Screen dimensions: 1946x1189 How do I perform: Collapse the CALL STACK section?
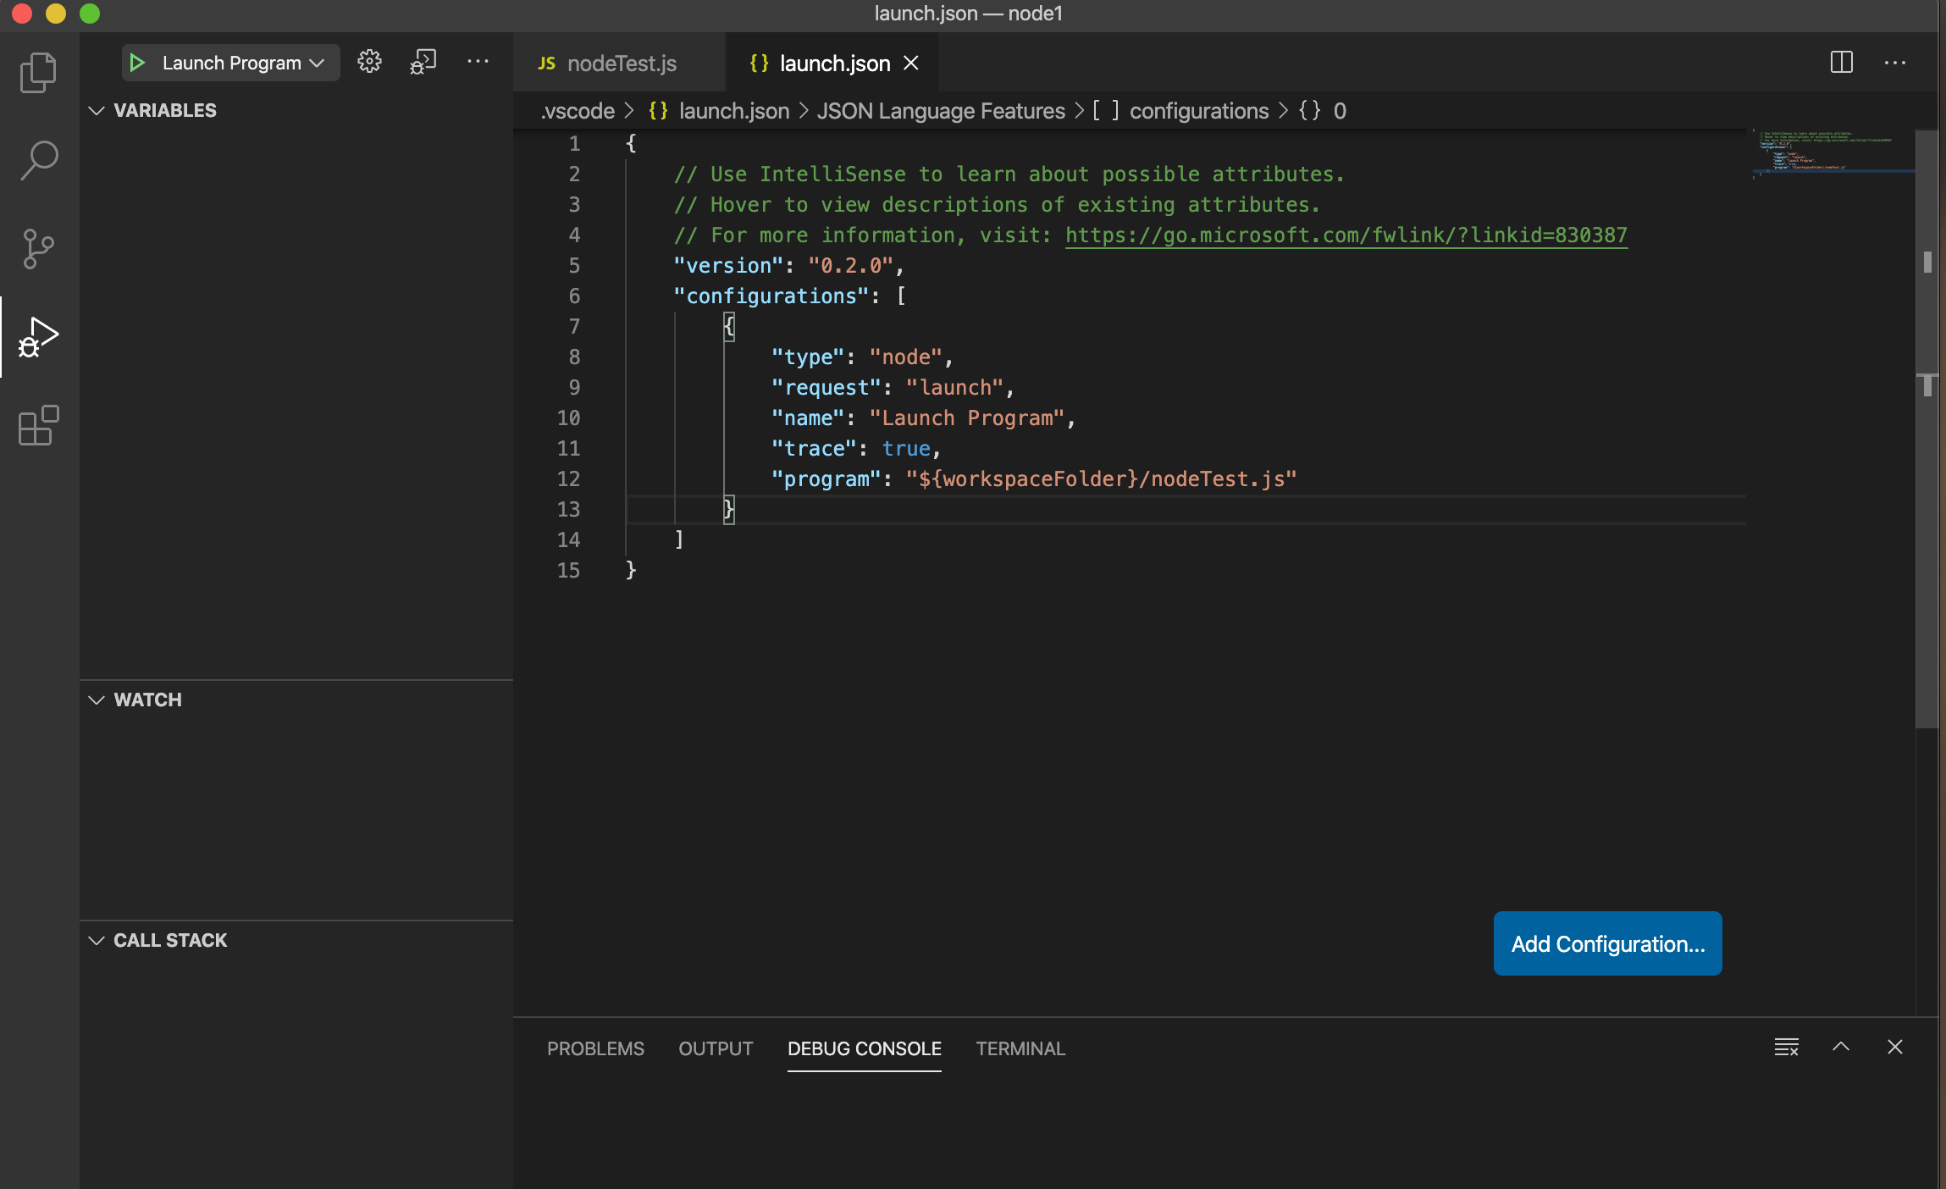[97, 941]
